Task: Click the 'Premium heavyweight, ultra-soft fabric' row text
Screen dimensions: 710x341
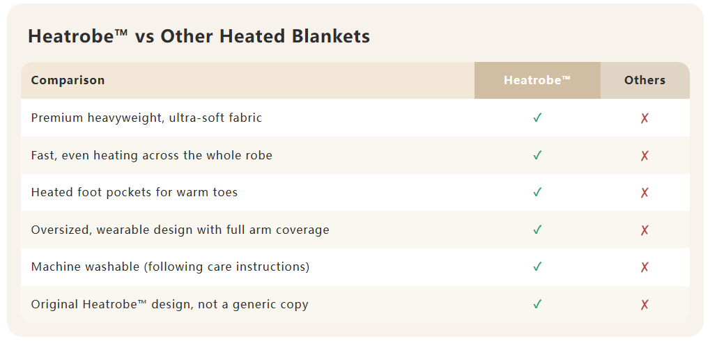Action: (146, 118)
